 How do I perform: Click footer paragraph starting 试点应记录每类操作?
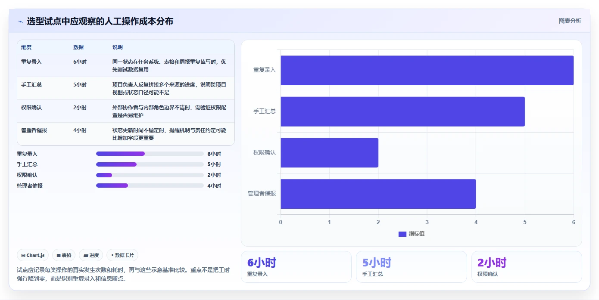(x=124, y=274)
